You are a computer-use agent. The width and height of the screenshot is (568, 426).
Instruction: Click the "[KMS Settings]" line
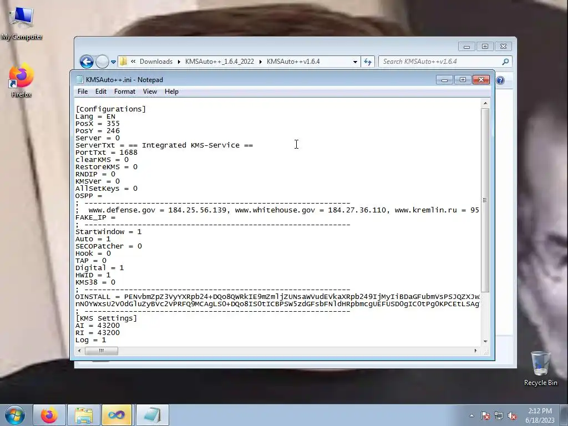coord(106,318)
